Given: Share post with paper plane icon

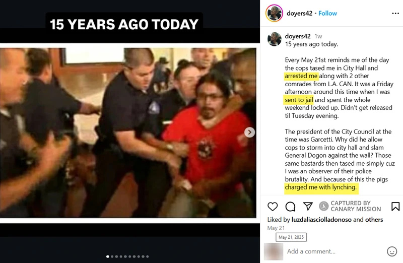Looking at the screenshot, I should [x=308, y=206].
